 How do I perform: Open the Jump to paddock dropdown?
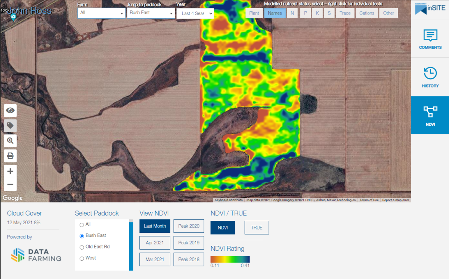151,13
